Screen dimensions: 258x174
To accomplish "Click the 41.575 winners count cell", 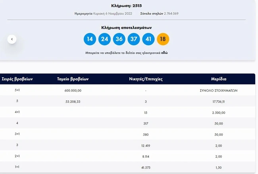I will (146, 168).
